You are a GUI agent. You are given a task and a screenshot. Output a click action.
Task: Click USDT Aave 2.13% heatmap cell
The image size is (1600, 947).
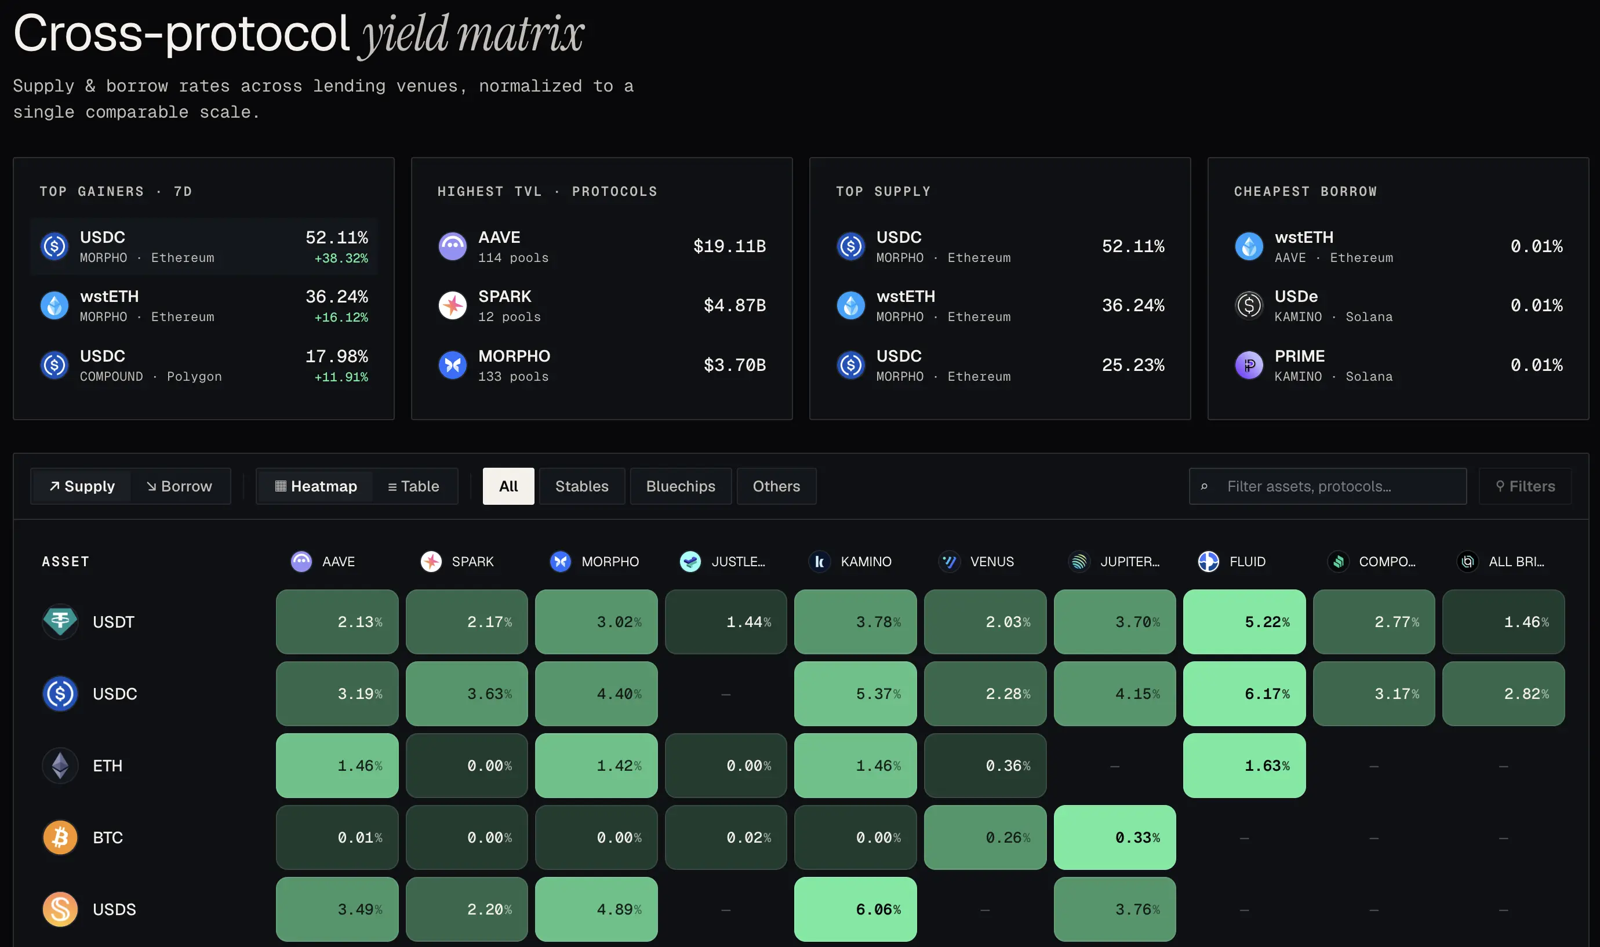337,621
